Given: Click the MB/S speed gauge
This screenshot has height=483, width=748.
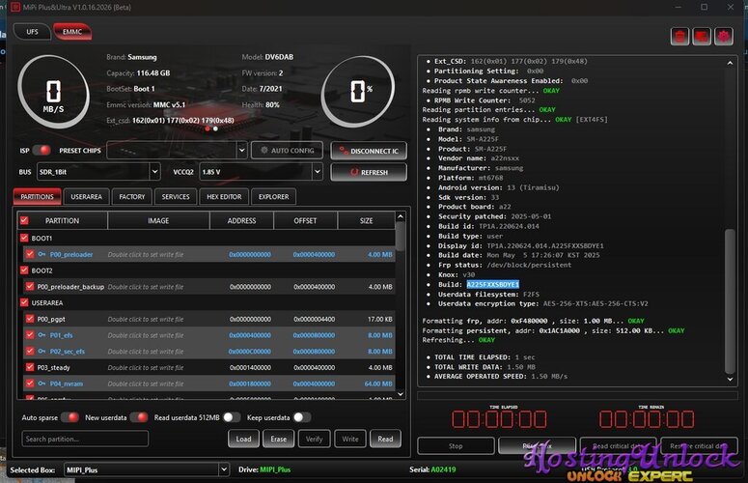Looking at the screenshot, I should click(53, 91).
